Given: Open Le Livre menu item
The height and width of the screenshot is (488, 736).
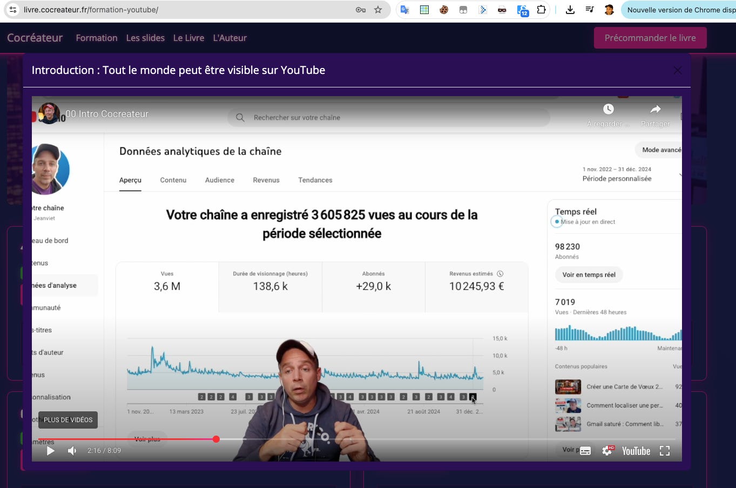Looking at the screenshot, I should coord(188,38).
